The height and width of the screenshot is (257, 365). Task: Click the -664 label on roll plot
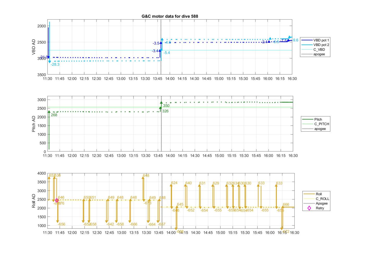click(x=152, y=224)
